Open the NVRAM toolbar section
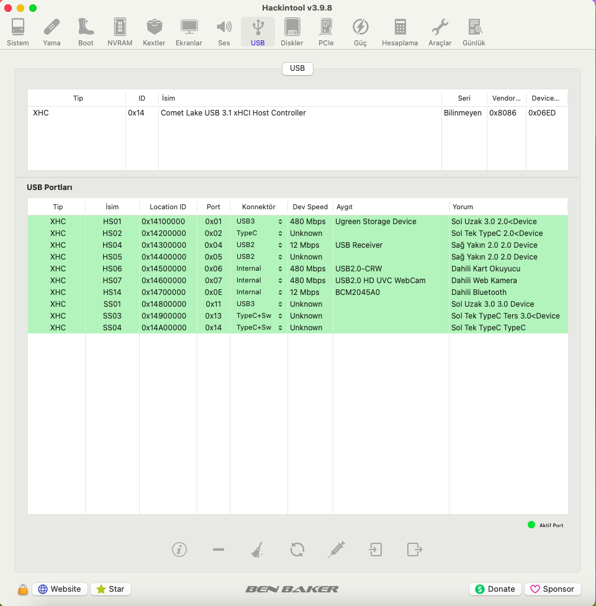The width and height of the screenshot is (596, 606). coord(120,32)
